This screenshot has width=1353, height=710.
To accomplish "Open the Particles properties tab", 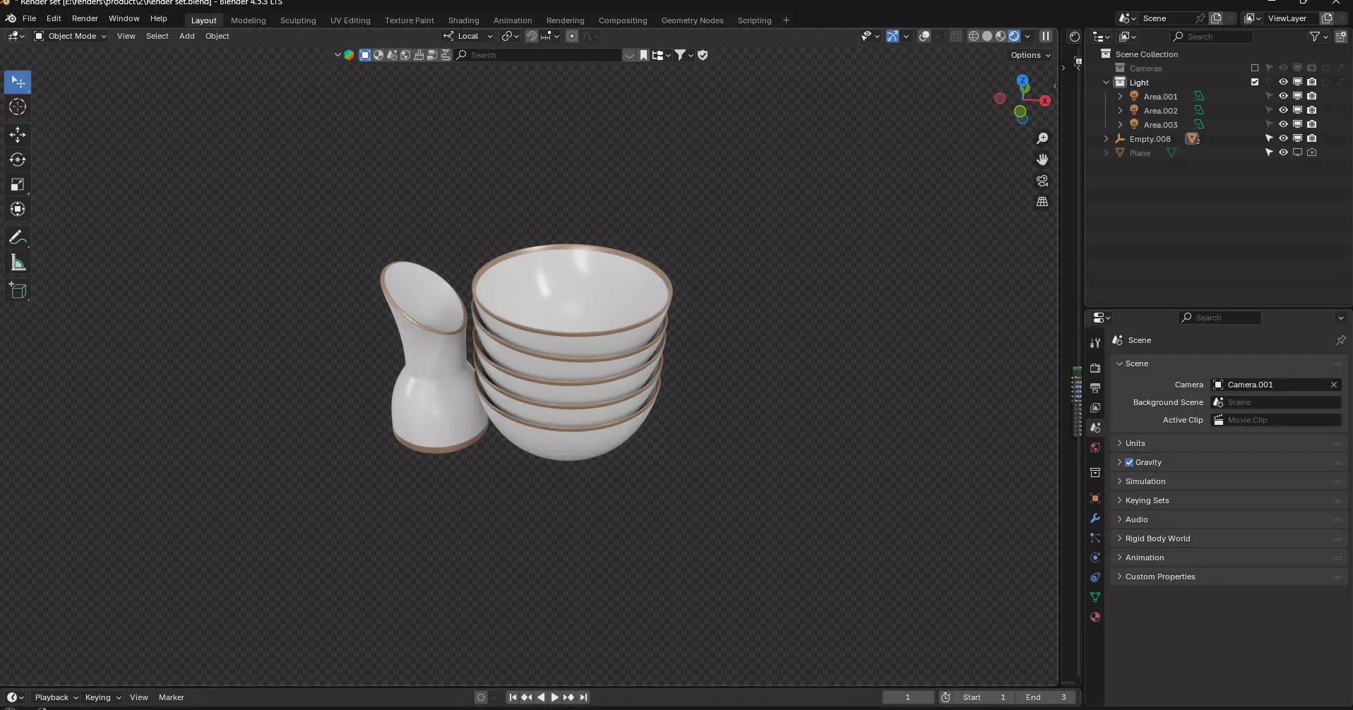I will tap(1095, 538).
